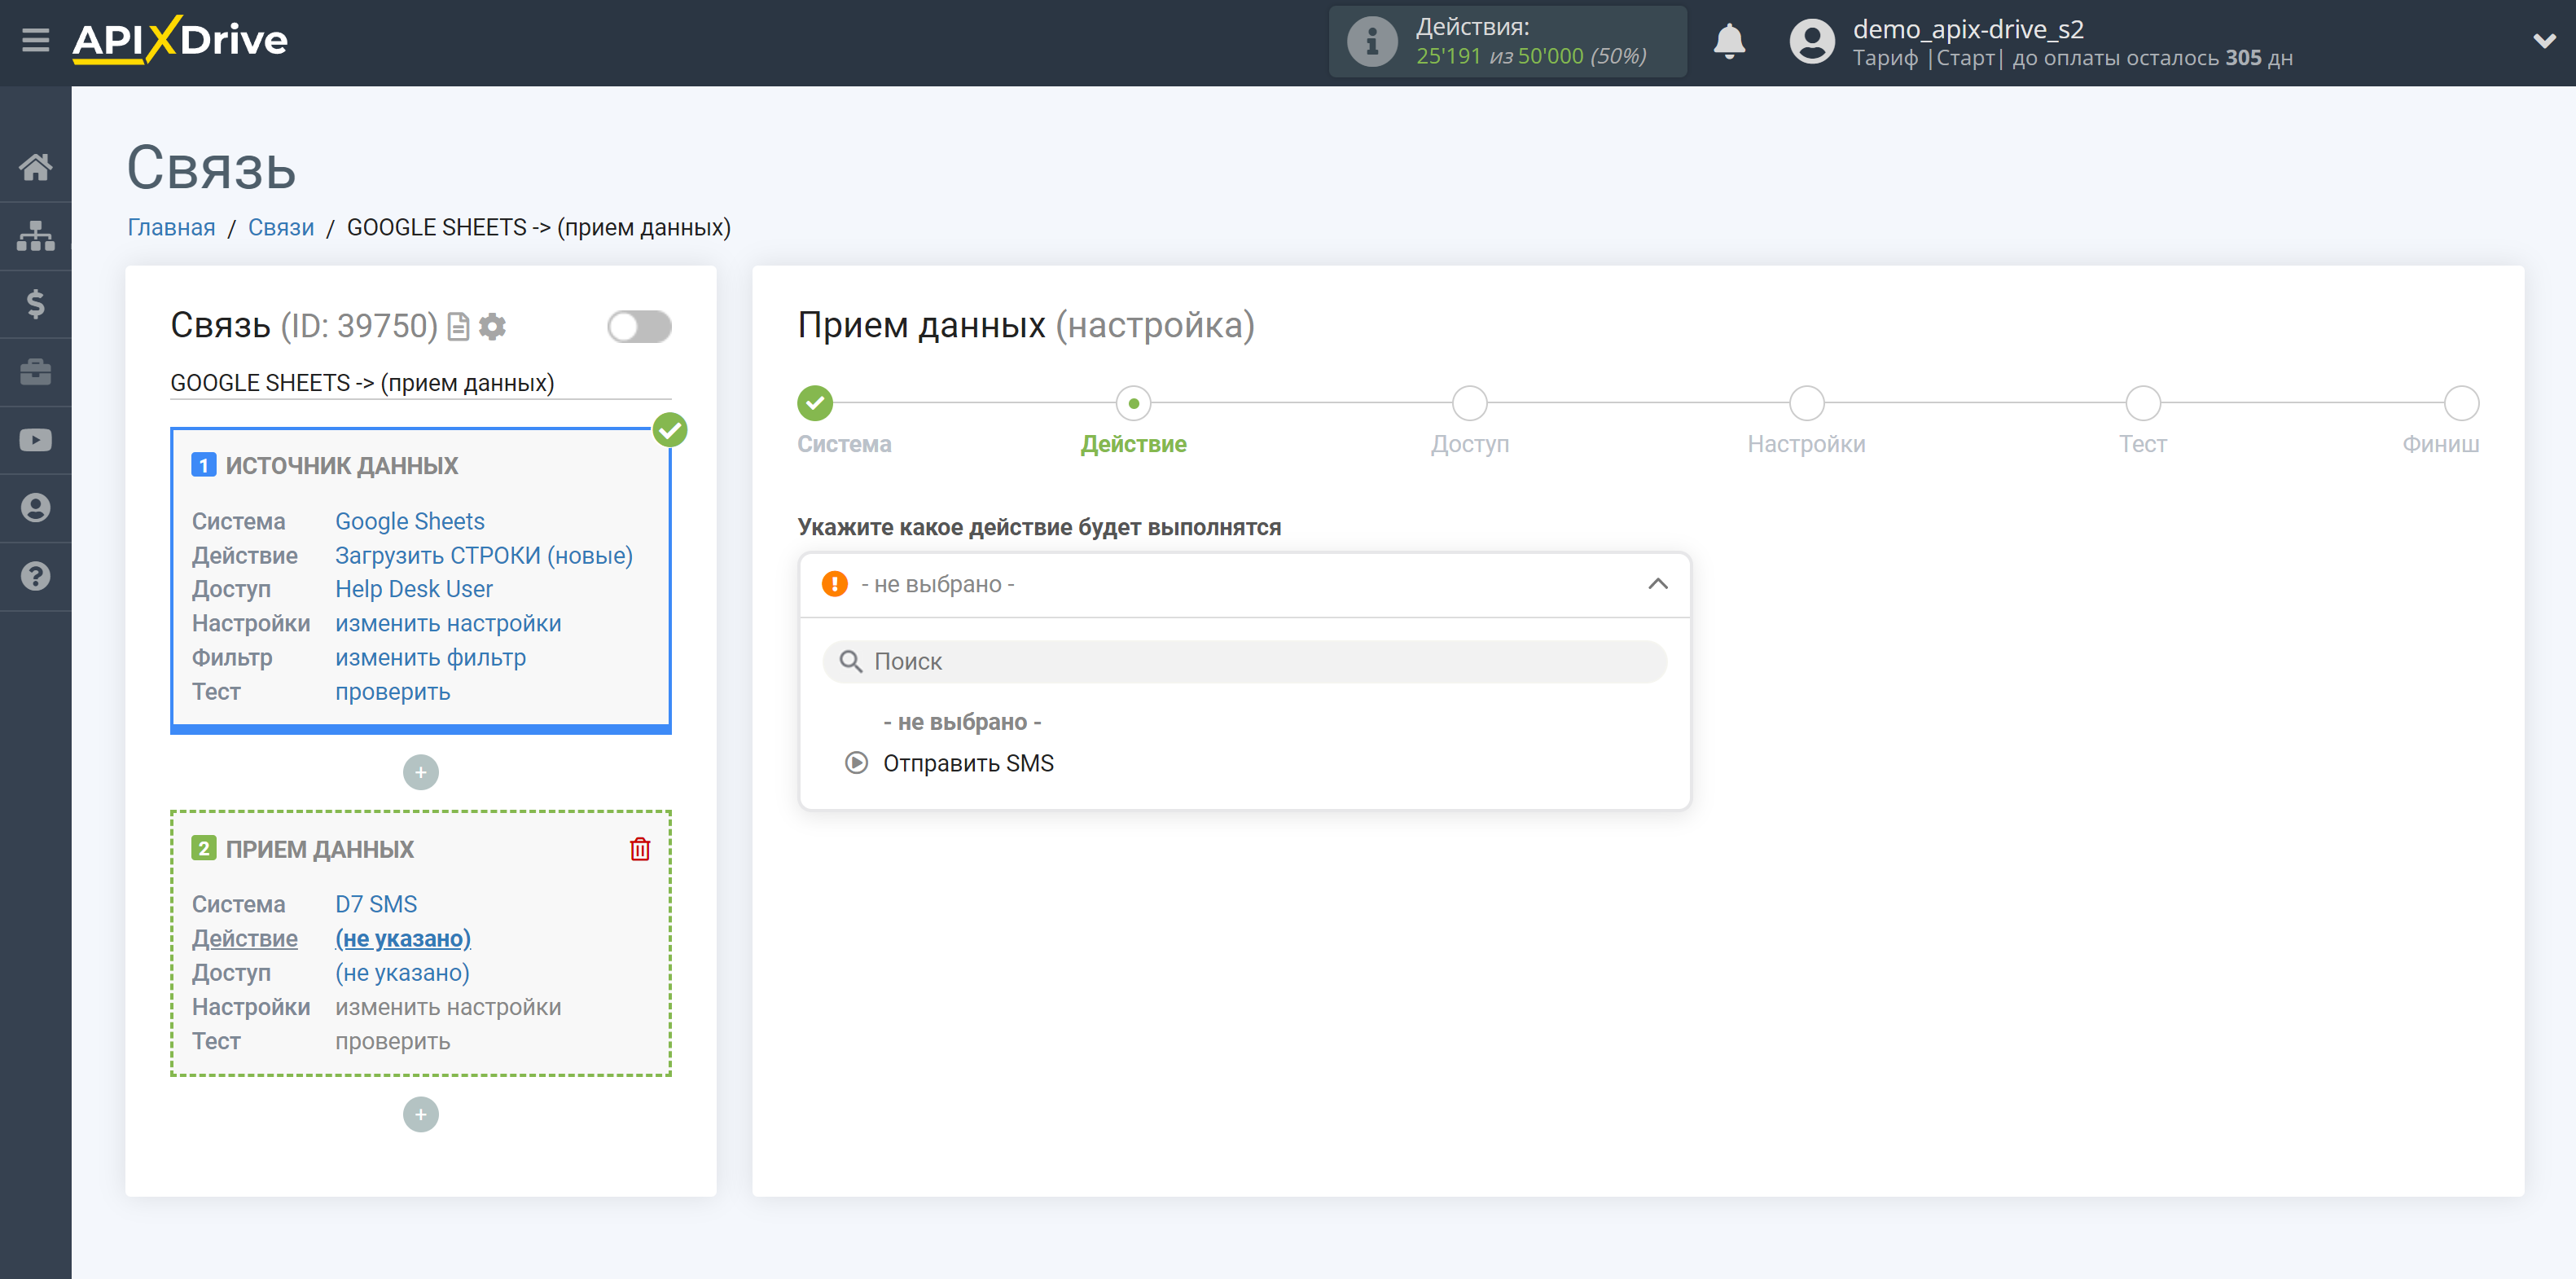Image resolution: width=2576 pixels, height=1279 pixels.
Task: Open the video tutorials sidebar icon
Action: pos(36,440)
